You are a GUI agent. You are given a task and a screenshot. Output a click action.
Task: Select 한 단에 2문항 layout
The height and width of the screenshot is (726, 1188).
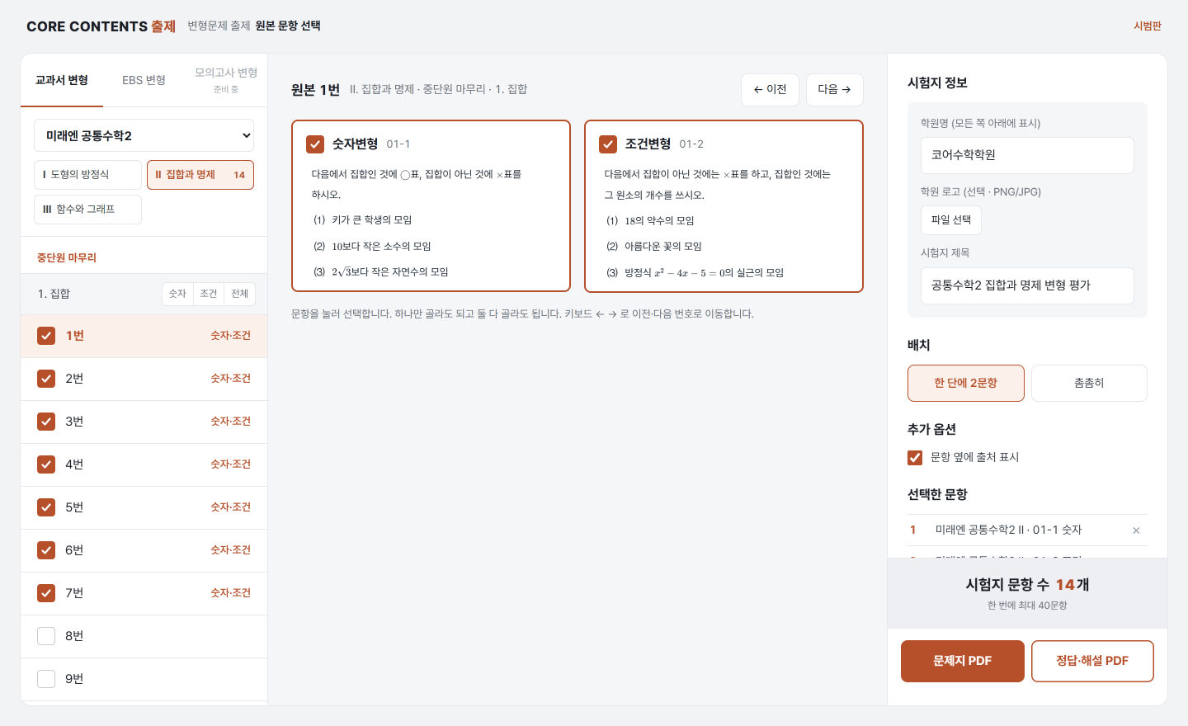(x=966, y=383)
